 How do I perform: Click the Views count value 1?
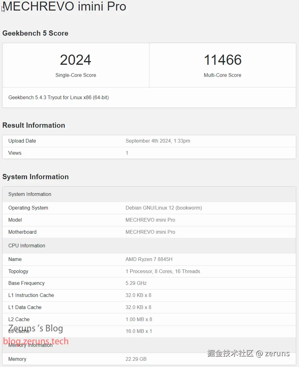point(127,153)
